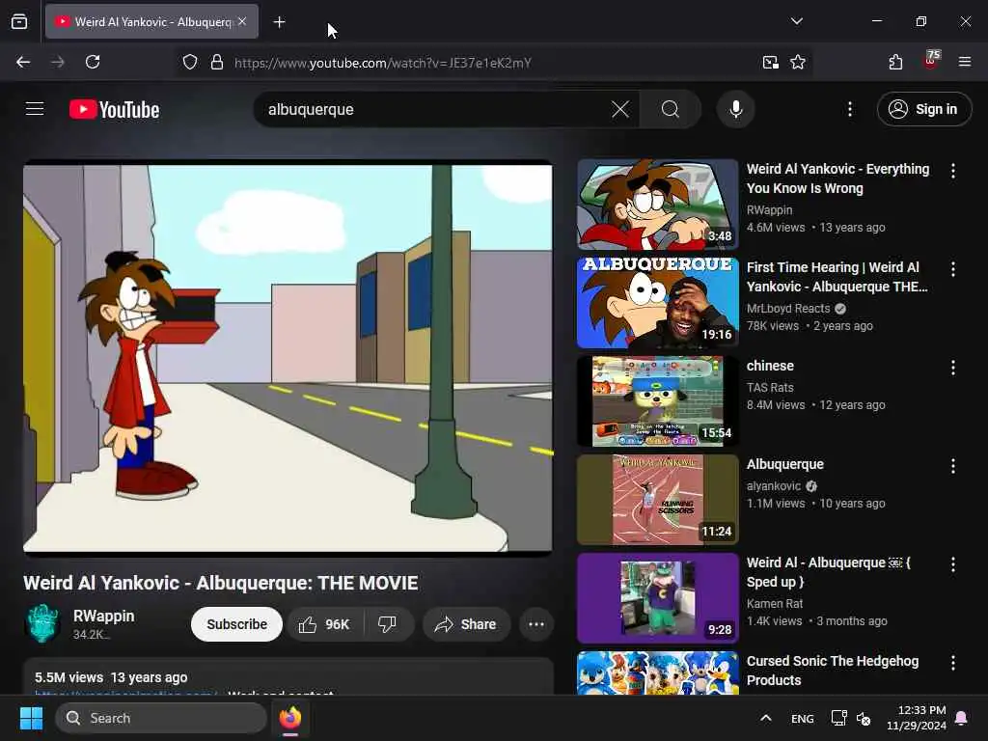The width and height of the screenshot is (988, 741).
Task: Click First Time Hearing video title
Action: 837,277
